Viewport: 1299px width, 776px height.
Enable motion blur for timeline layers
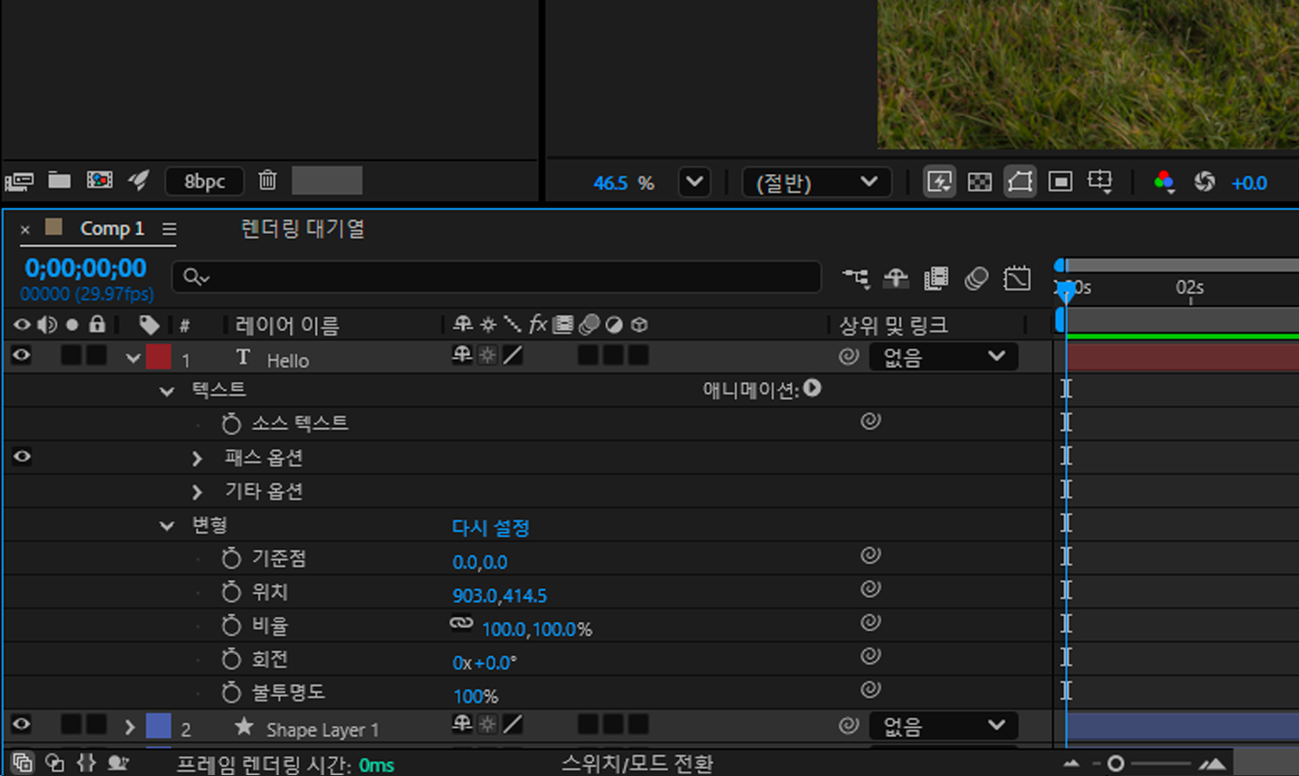coord(976,278)
